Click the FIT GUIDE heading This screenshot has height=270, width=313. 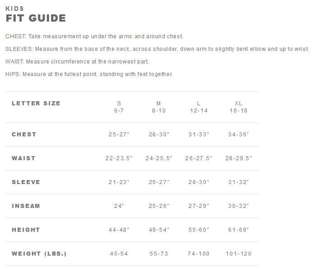click(x=36, y=18)
